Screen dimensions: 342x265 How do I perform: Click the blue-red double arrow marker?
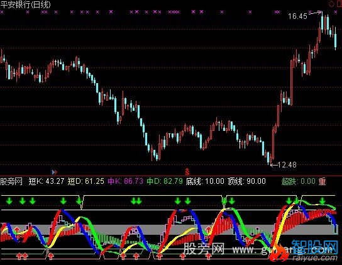[55, 172]
